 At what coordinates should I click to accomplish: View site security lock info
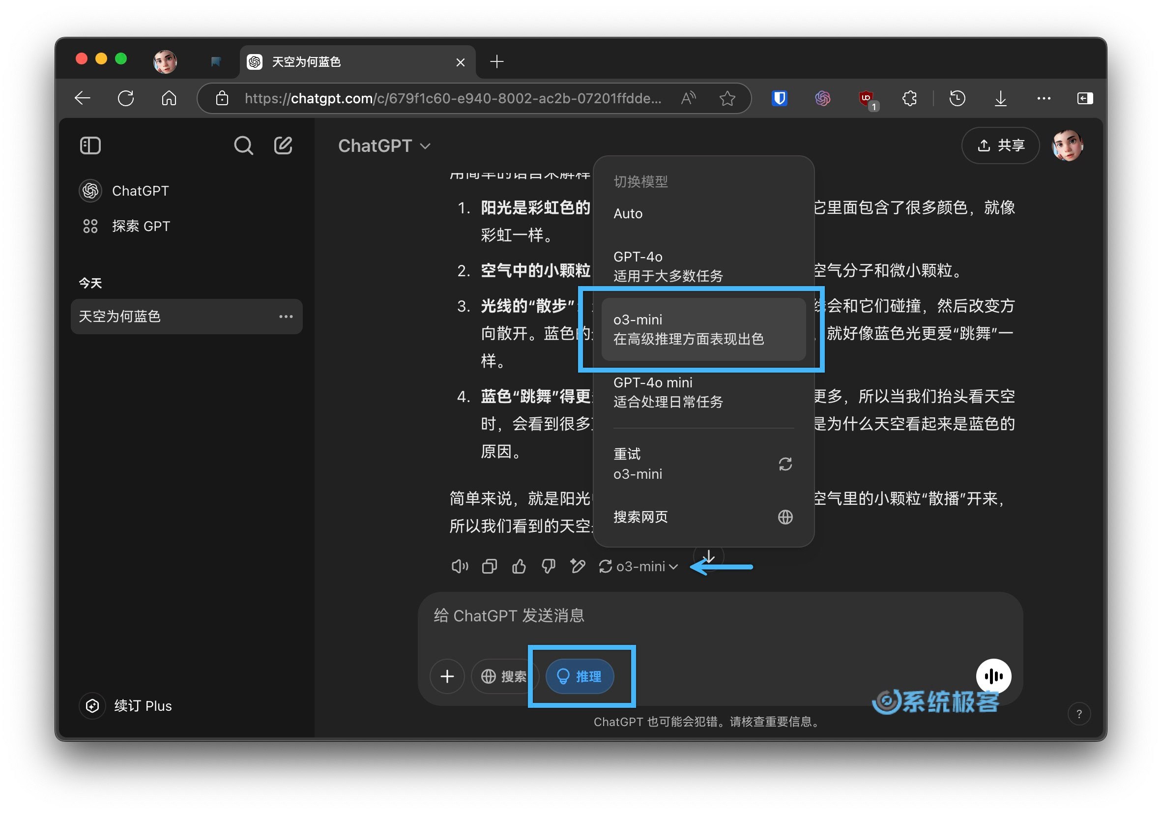coord(222,98)
